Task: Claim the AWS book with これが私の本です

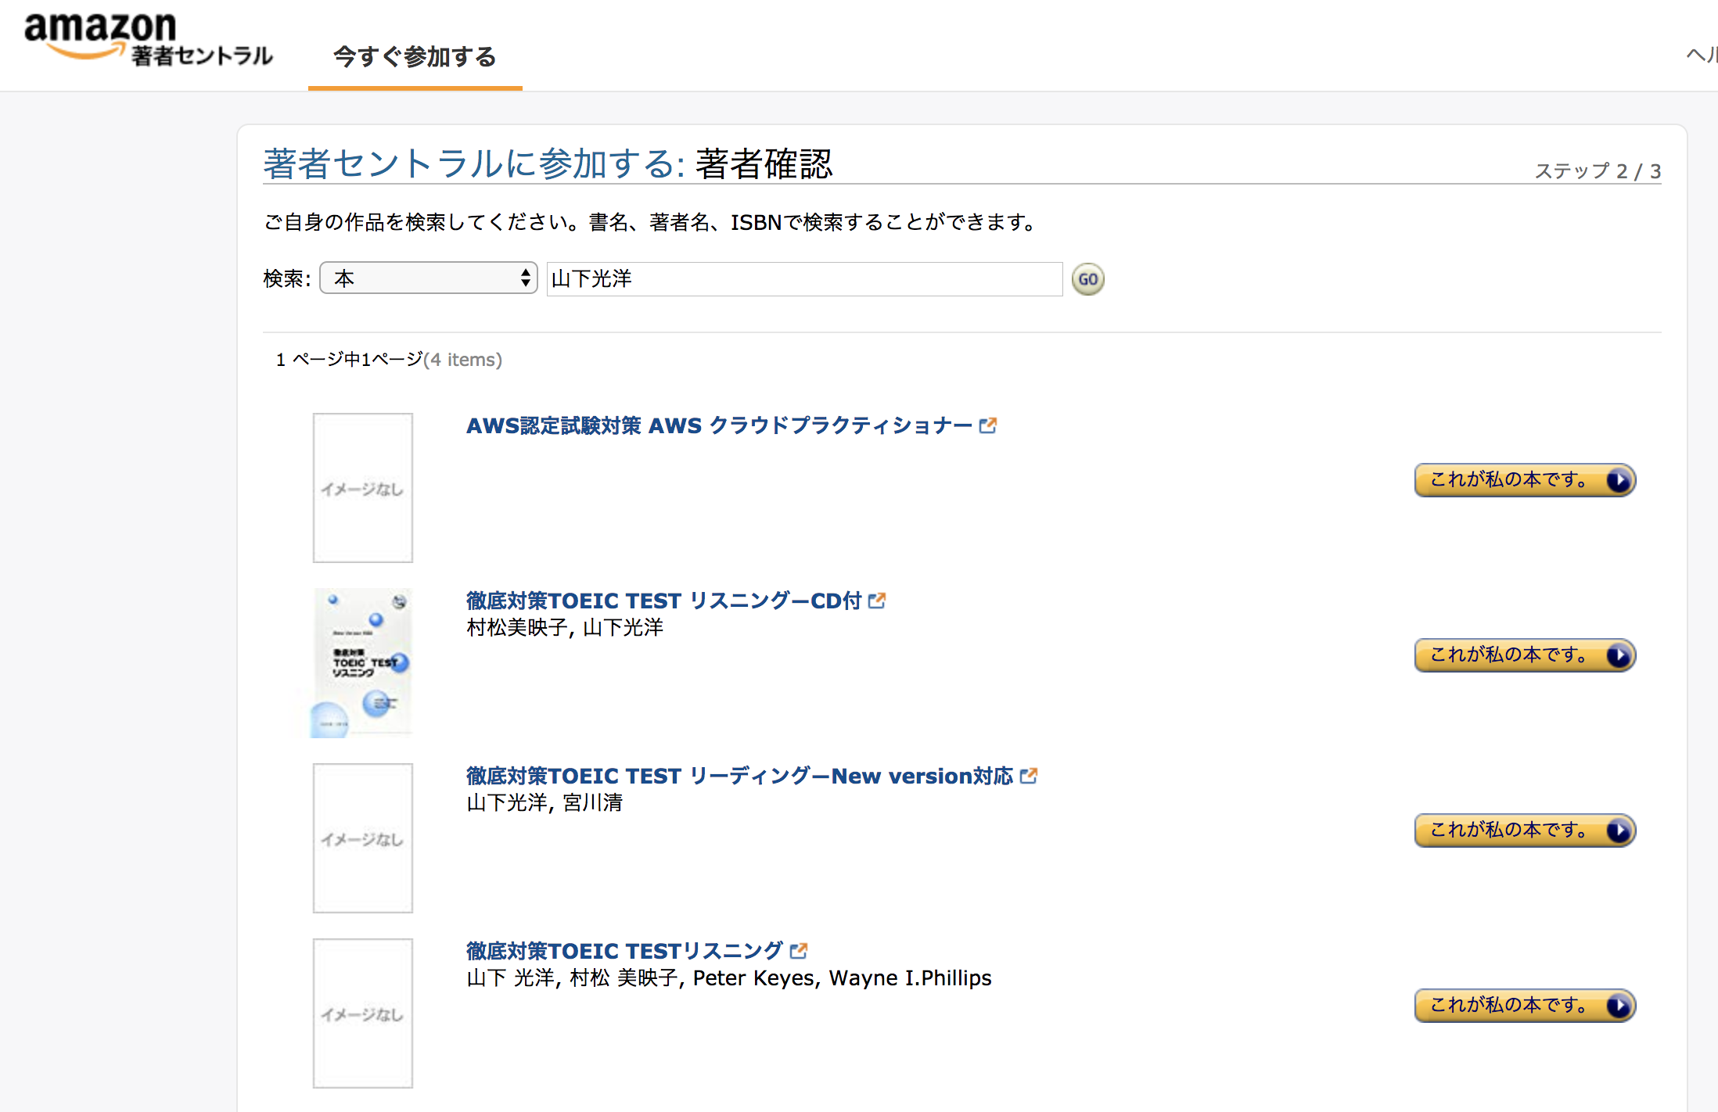Action: pos(1525,479)
